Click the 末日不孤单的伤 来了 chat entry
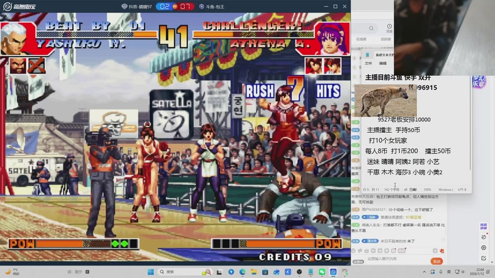495x278 pixels. (x=398, y=241)
